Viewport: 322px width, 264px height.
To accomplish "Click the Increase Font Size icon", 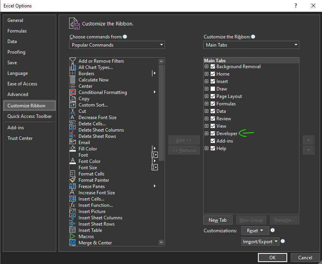I will click(x=73, y=193).
